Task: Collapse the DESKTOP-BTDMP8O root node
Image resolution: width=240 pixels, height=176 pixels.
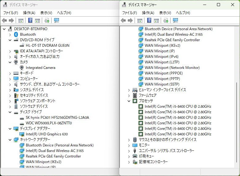Action: (4, 29)
